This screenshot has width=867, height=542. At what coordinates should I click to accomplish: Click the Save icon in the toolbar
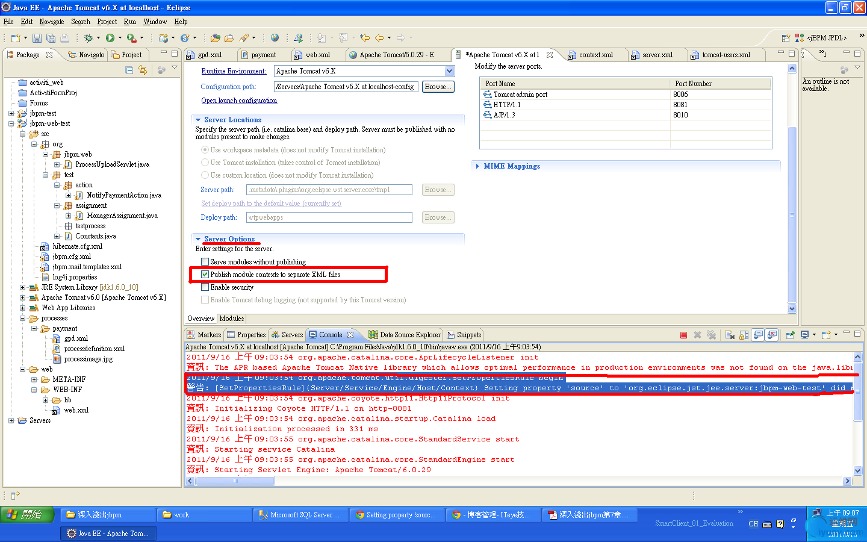pyautogui.click(x=37, y=38)
